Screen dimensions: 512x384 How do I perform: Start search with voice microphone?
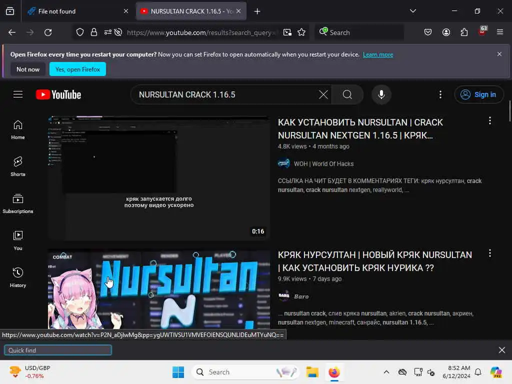(x=381, y=94)
